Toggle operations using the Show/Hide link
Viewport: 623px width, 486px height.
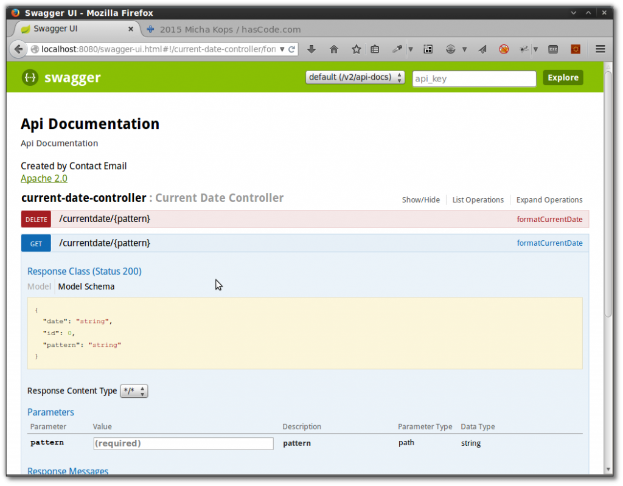(421, 200)
